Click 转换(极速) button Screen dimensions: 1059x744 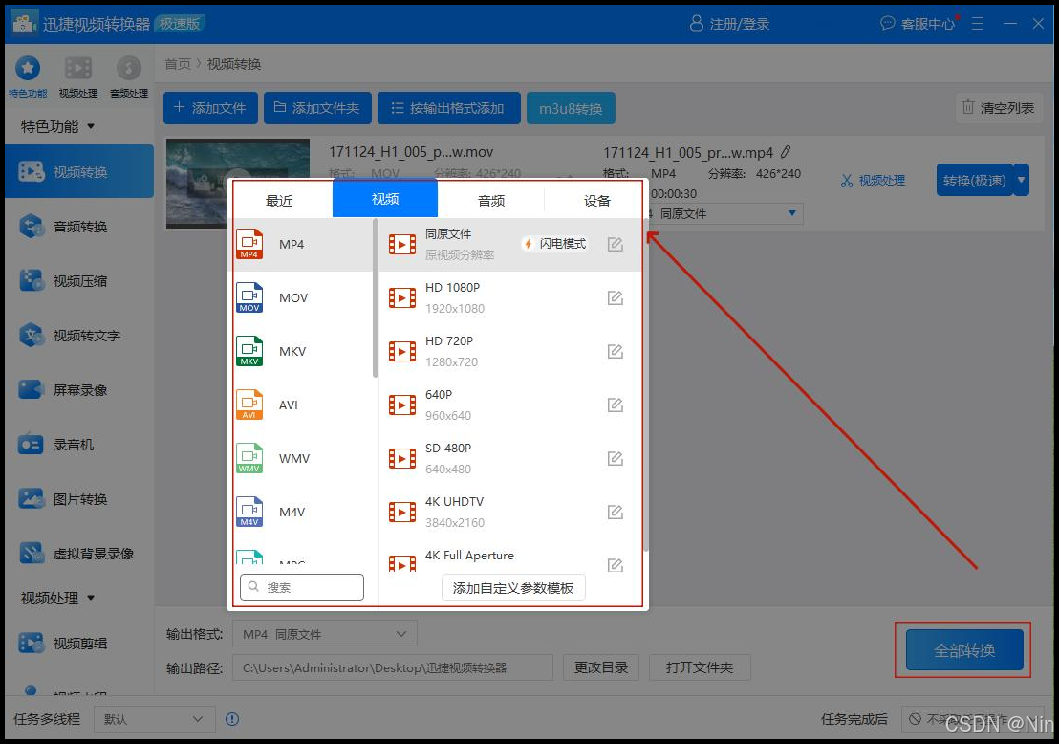pos(975,181)
